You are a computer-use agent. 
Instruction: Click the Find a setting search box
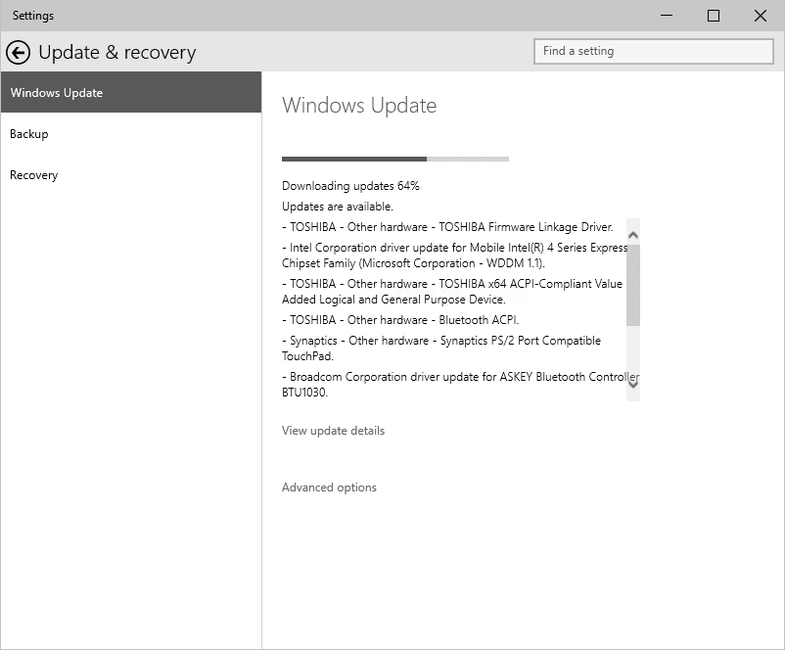coord(654,51)
